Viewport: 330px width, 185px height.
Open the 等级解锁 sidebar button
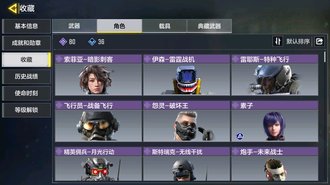(x=26, y=110)
